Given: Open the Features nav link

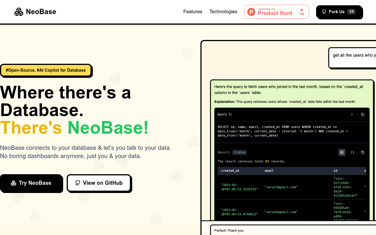Looking at the screenshot, I should point(193,12).
